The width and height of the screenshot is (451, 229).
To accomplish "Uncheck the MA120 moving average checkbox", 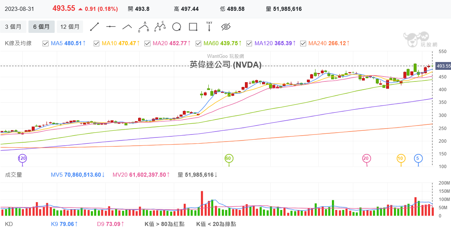I will 249,43.
